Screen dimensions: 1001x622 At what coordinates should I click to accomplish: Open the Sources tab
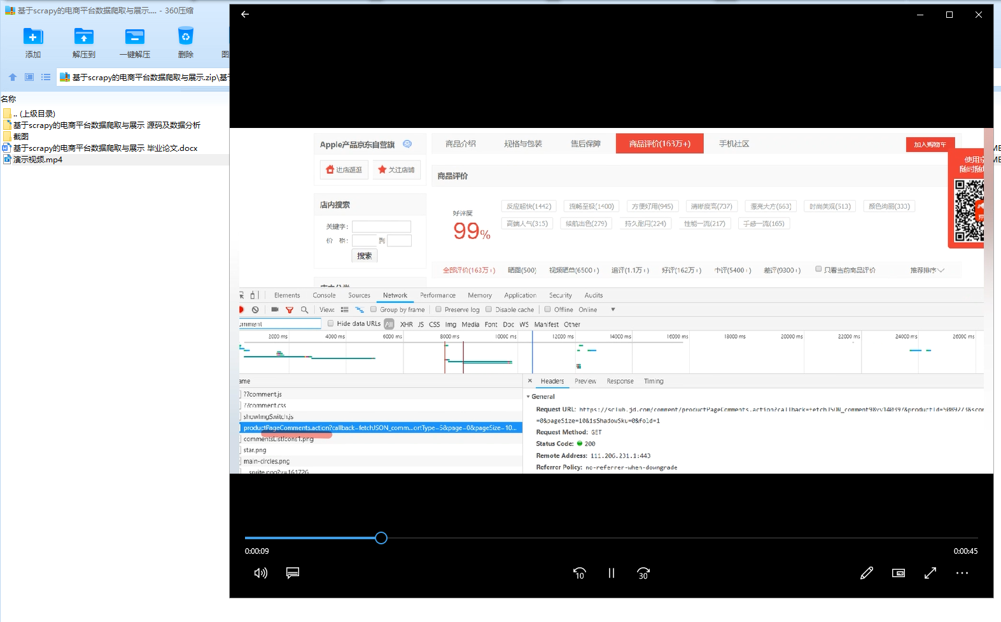pos(359,295)
